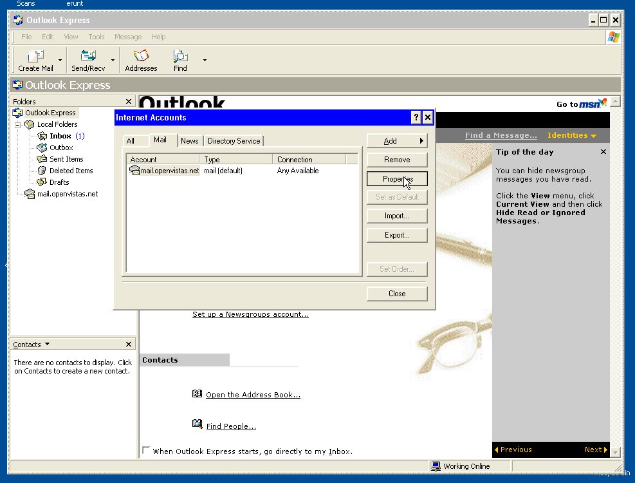Sort by the Type column header
Screen dimensions: 635x483
click(x=235, y=159)
